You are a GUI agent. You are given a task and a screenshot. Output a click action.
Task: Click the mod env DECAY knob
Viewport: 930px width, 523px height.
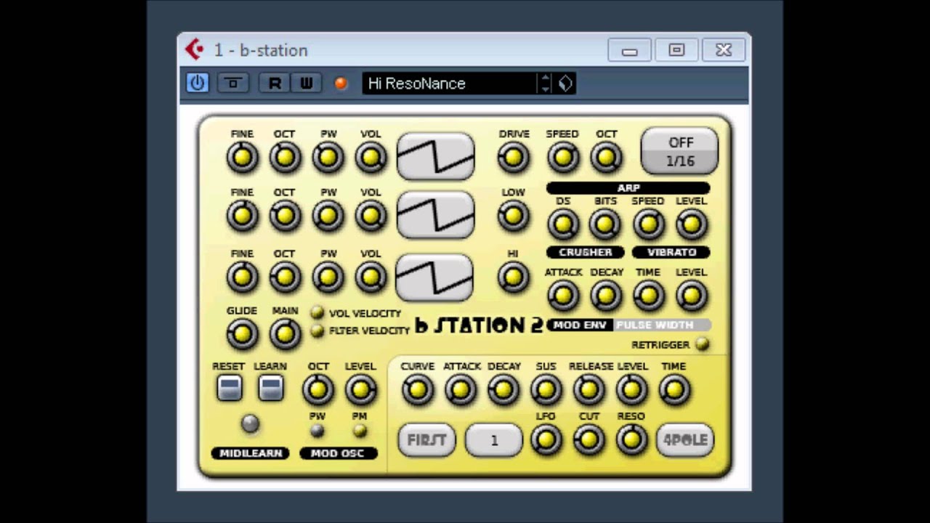[x=605, y=296]
